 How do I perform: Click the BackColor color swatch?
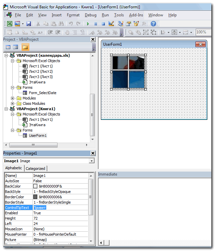pyautogui.click(x=35, y=186)
